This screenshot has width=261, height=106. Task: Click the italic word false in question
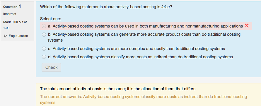pyautogui.click(x=166, y=7)
